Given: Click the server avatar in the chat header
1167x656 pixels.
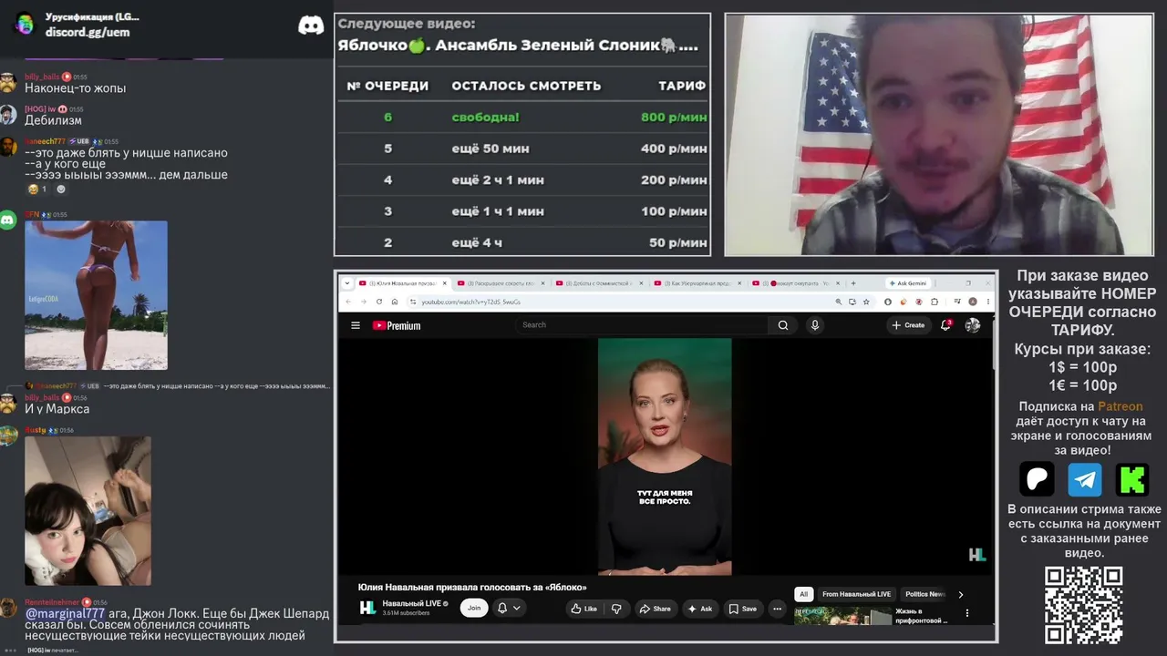Looking at the screenshot, I should point(25,24).
